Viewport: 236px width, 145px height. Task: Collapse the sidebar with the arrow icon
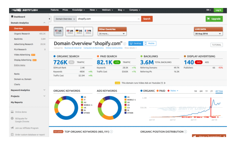[49, 19]
